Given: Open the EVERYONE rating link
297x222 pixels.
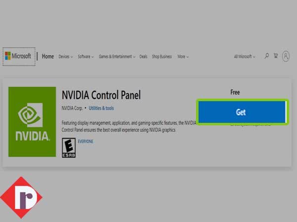Looking at the screenshot, I should click(86, 142).
